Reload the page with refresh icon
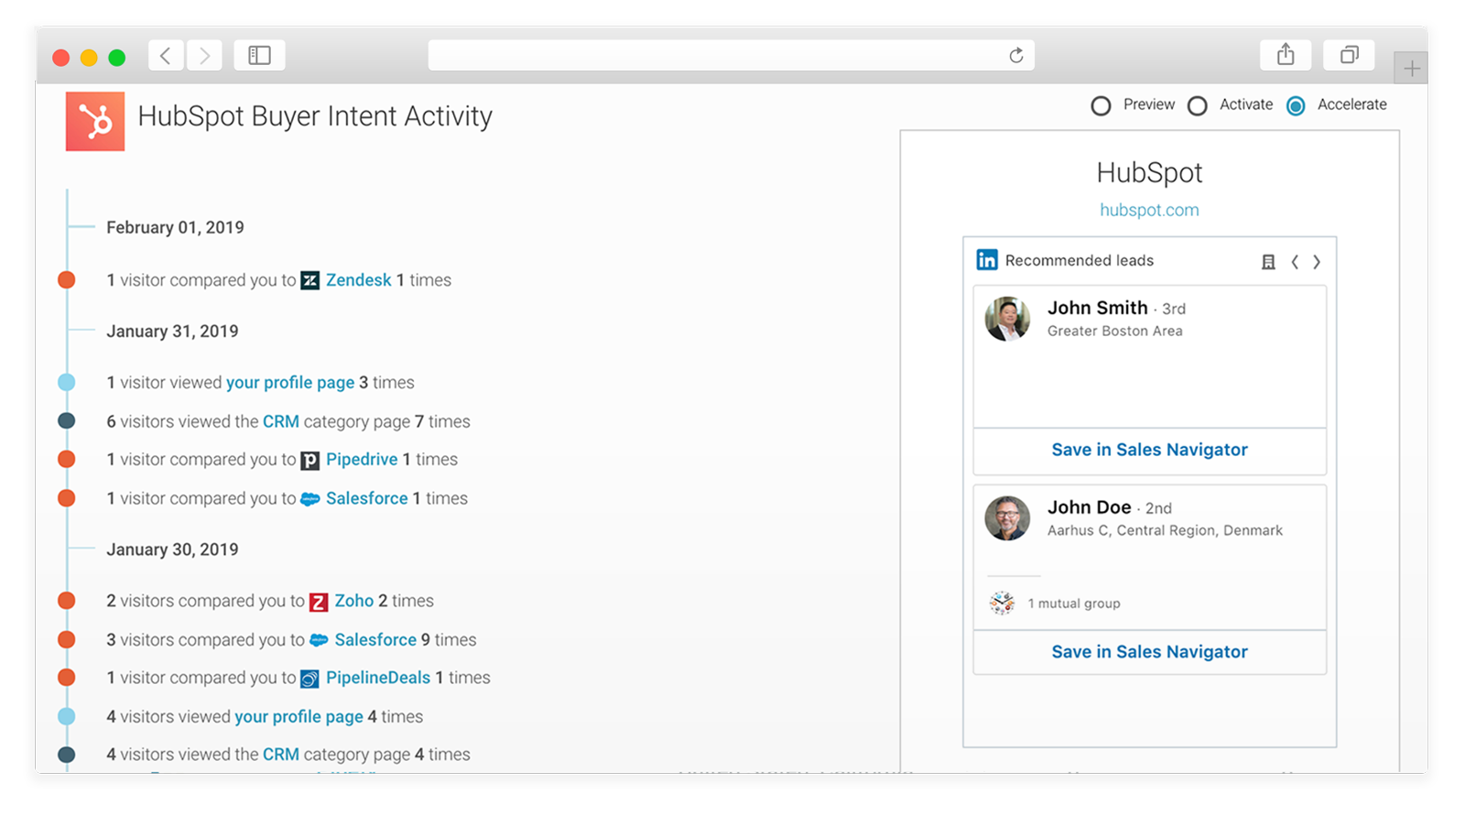This screenshot has width=1465, height=815. click(x=1016, y=56)
